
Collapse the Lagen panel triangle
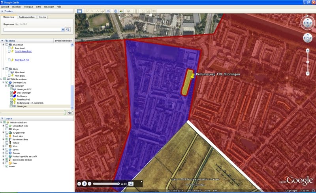[x=2, y=118]
